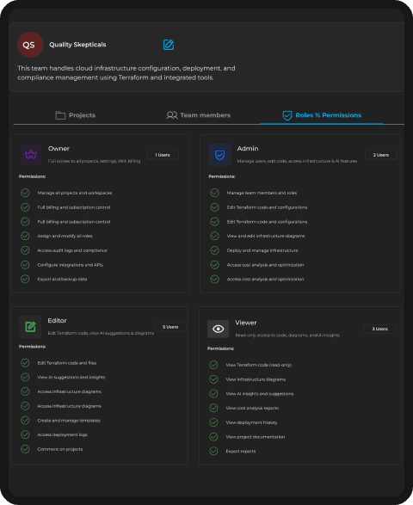Viewport: 413px width, 505px height.
Task: Click the 3 Users badge on Viewer
Action: [379, 329]
